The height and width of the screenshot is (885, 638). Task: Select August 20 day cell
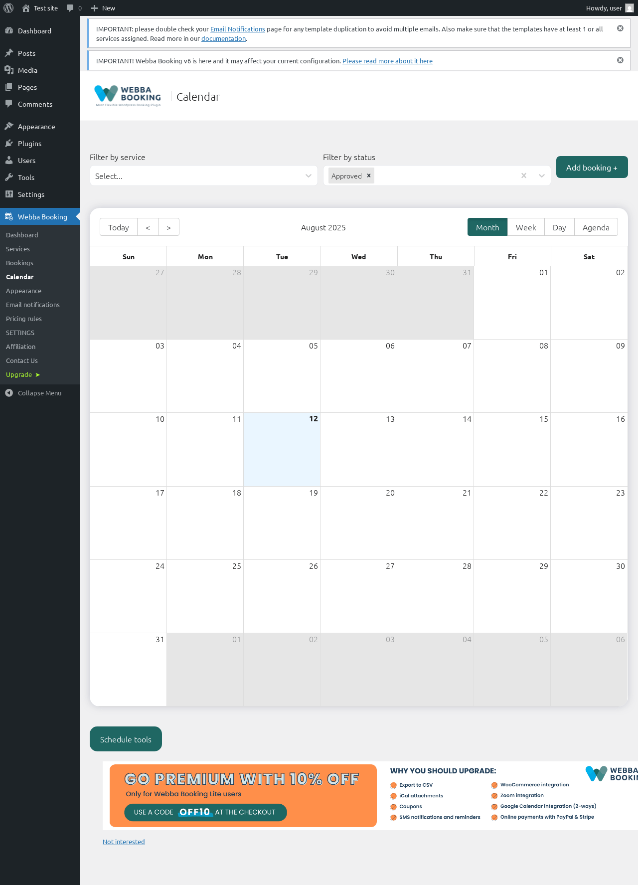[358, 523]
